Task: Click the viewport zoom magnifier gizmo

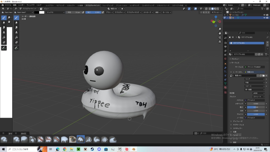Action: (x=220, y=29)
